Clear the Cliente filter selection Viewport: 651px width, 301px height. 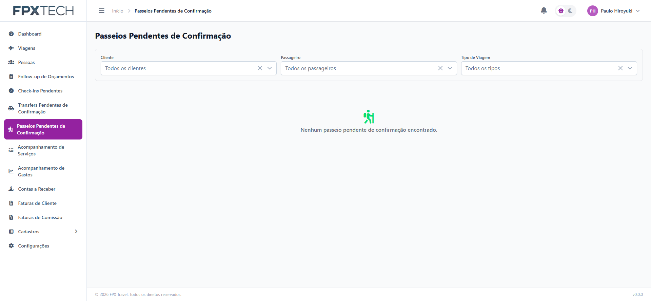click(x=260, y=68)
